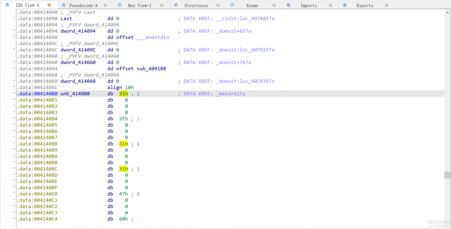Image resolution: width=451 pixels, height=229 pixels.
Task: Close the Pseudocode-A tab
Action: click(x=105, y=5)
